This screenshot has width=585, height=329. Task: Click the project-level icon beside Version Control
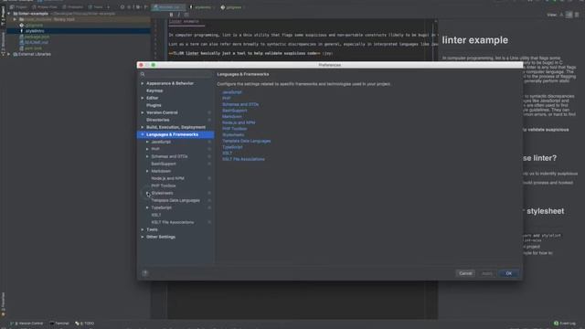point(209,112)
